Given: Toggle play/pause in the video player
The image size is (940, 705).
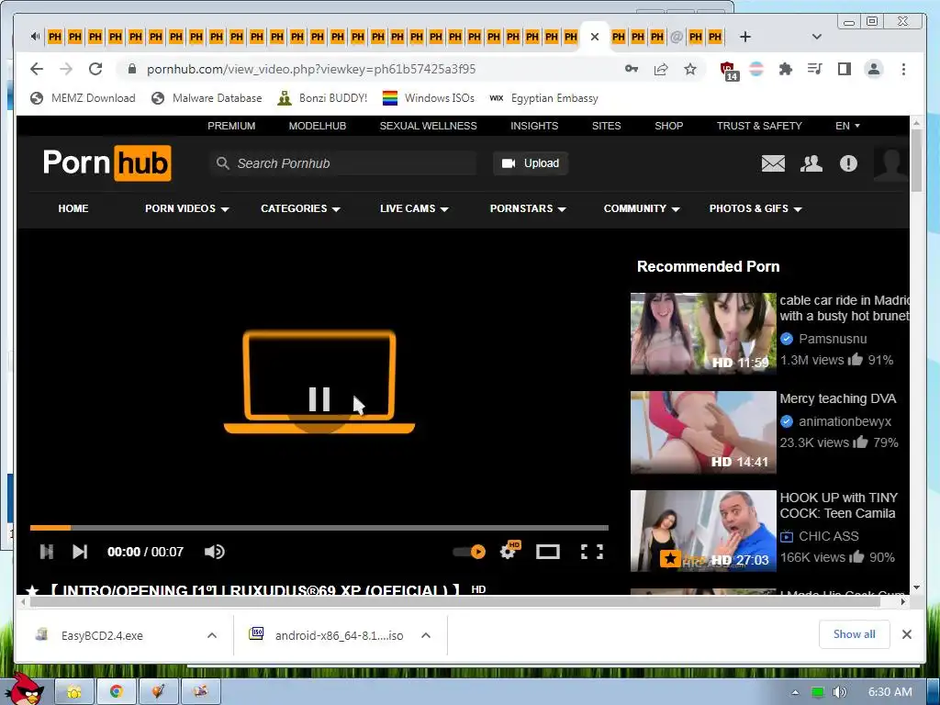Looking at the screenshot, I should pyautogui.click(x=46, y=552).
